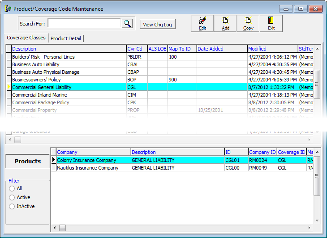Select Colony Insurance Company product row

[182, 160]
